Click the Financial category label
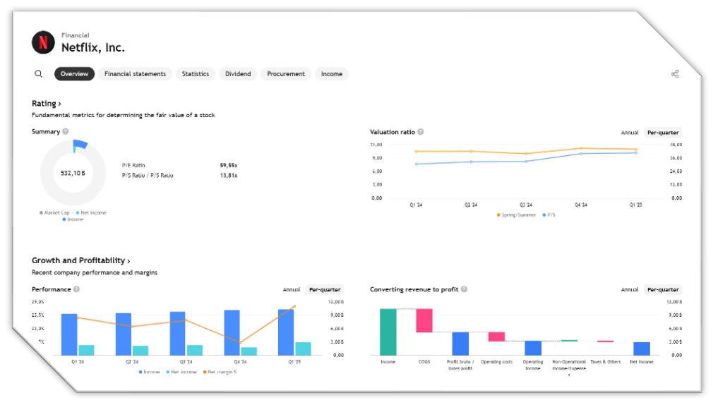This screenshot has width=713, height=405. tap(76, 35)
